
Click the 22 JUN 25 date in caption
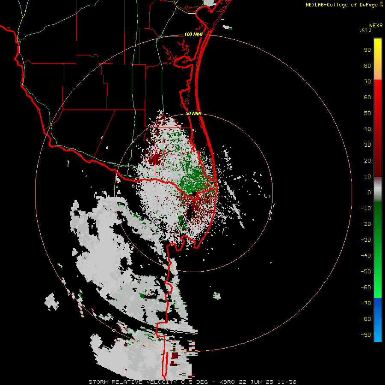(256, 382)
